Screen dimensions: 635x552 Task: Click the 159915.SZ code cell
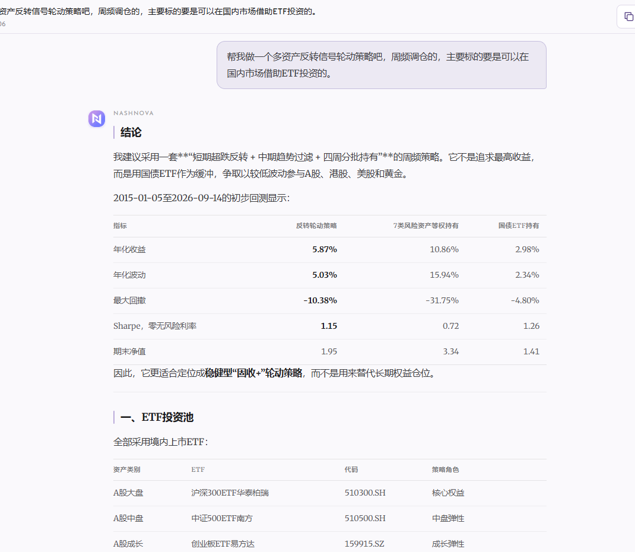pyautogui.click(x=364, y=544)
